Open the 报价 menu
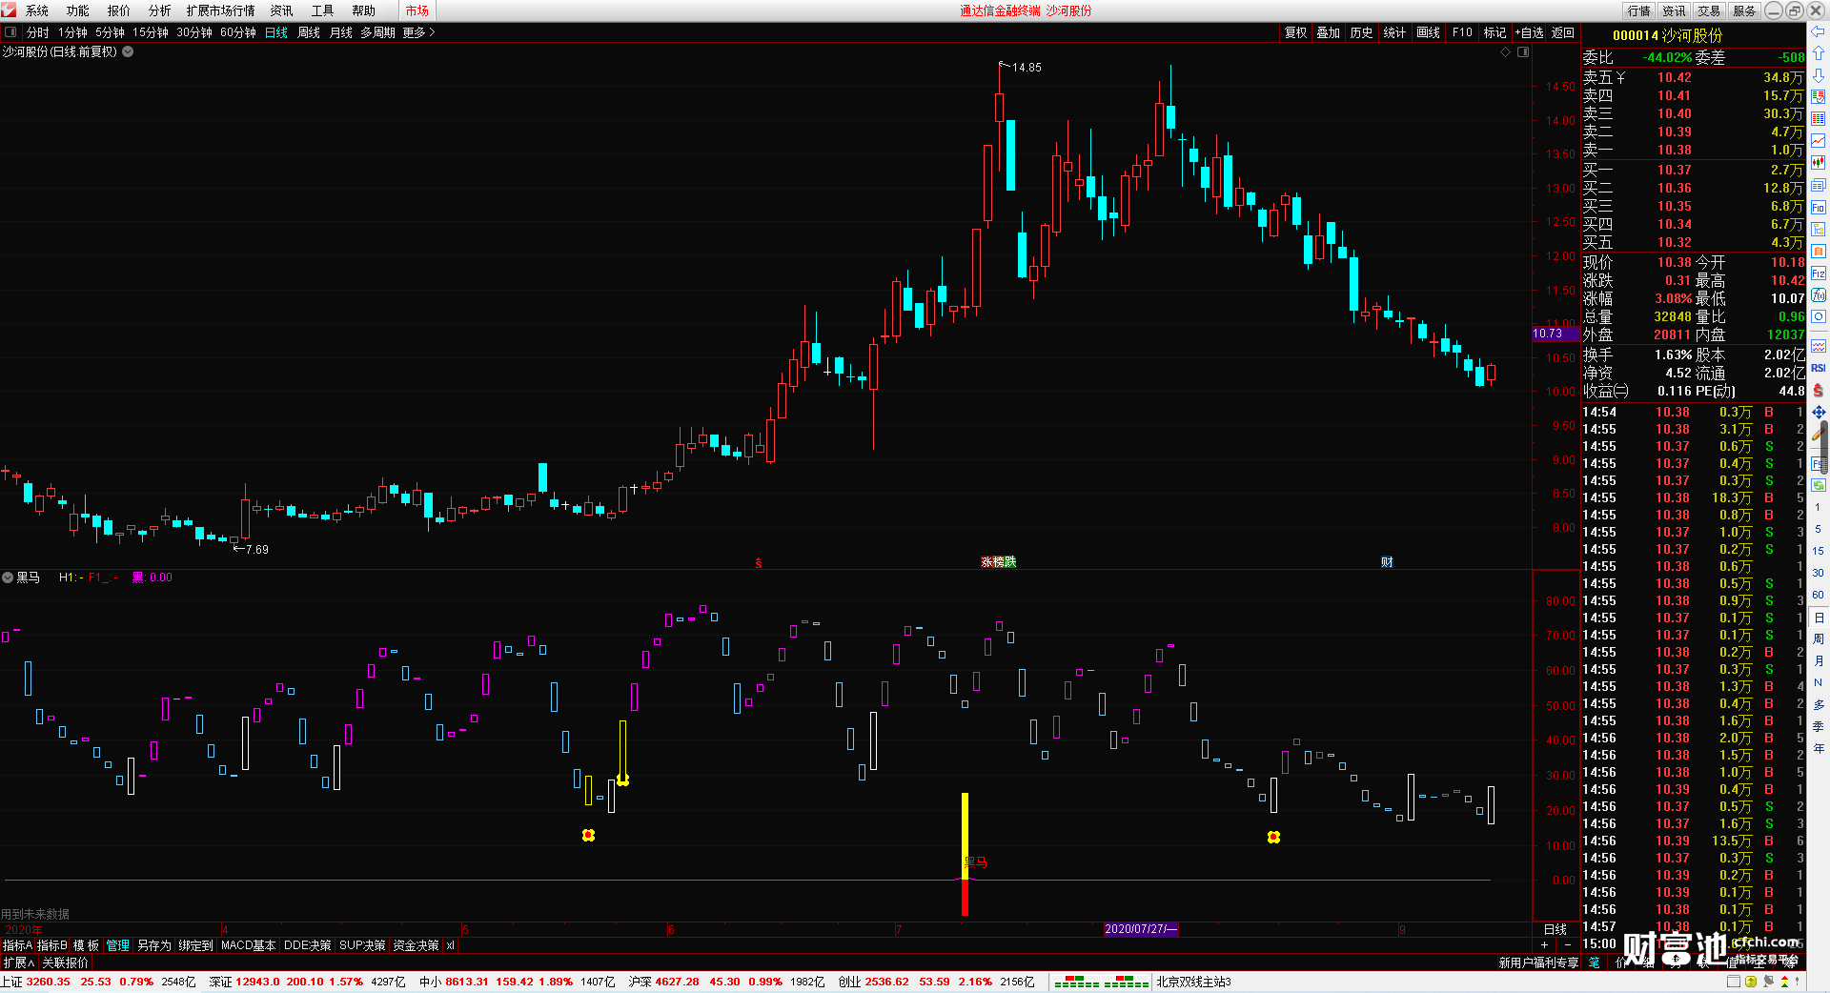 119,10
